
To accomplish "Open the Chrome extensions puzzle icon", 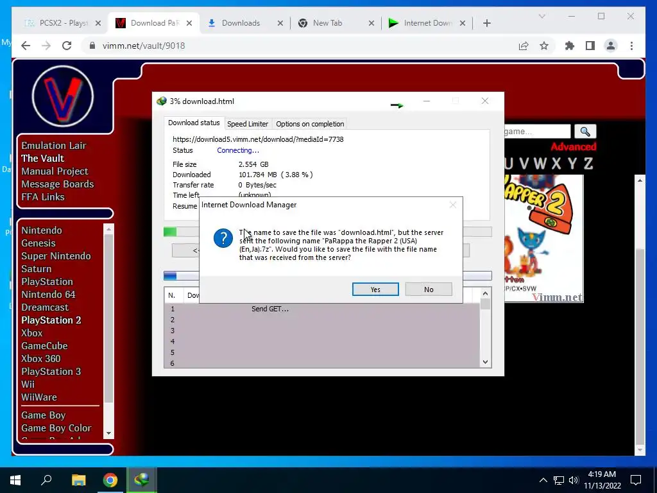I will tap(570, 46).
